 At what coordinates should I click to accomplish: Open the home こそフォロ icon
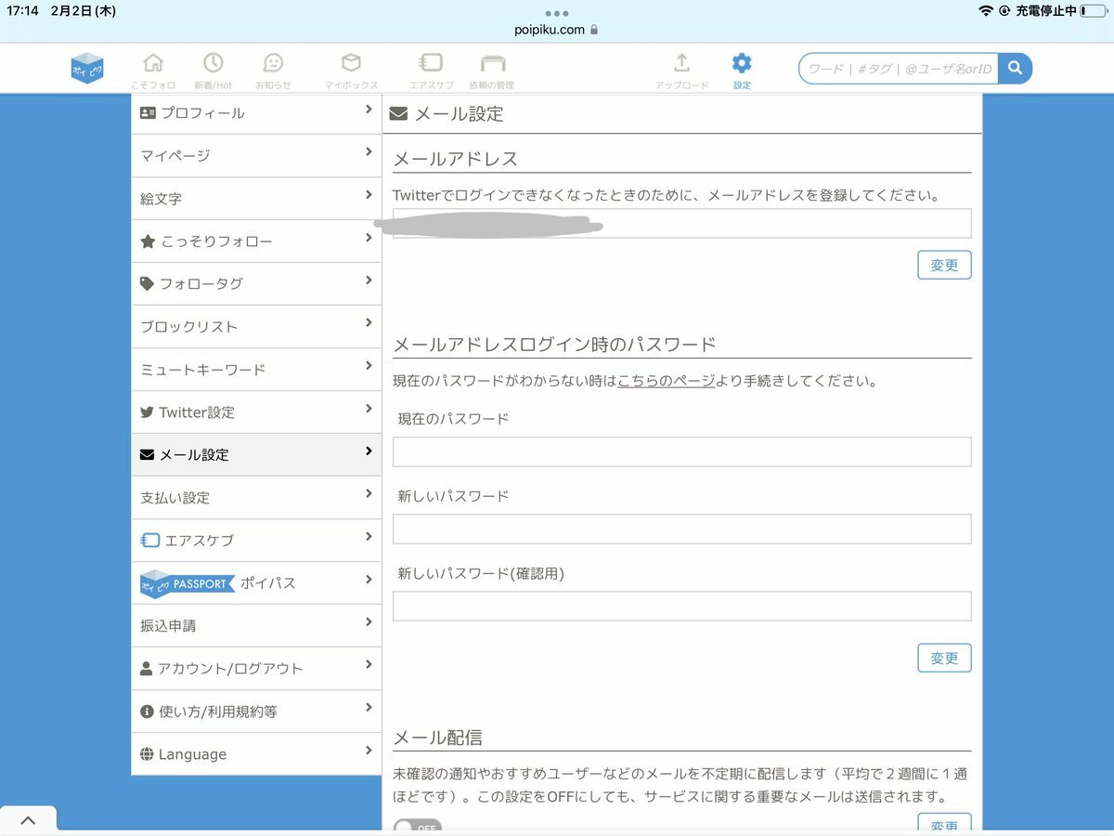coord(153,63)
